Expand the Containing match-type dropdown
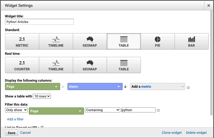 (102, 110)
